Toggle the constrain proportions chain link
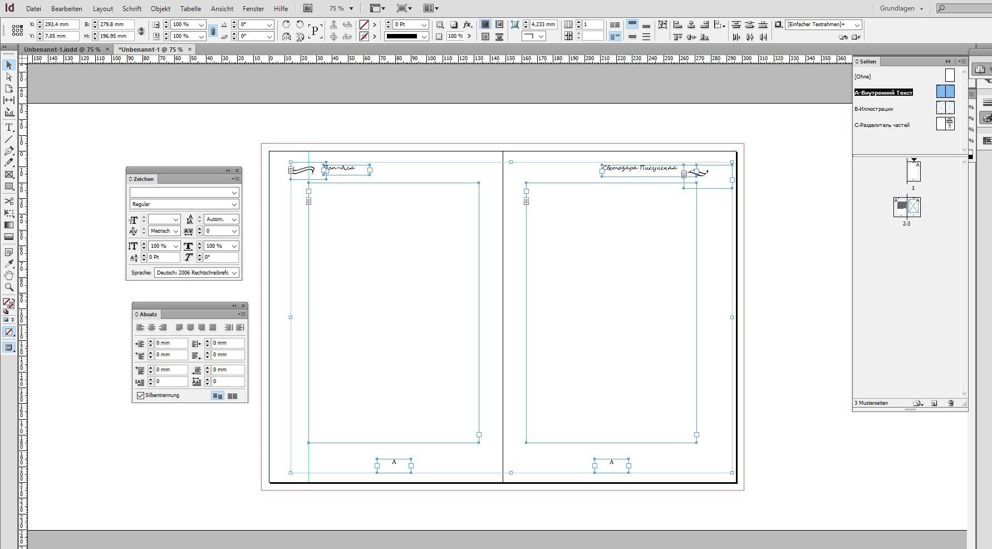 click(x=213, y=31)
